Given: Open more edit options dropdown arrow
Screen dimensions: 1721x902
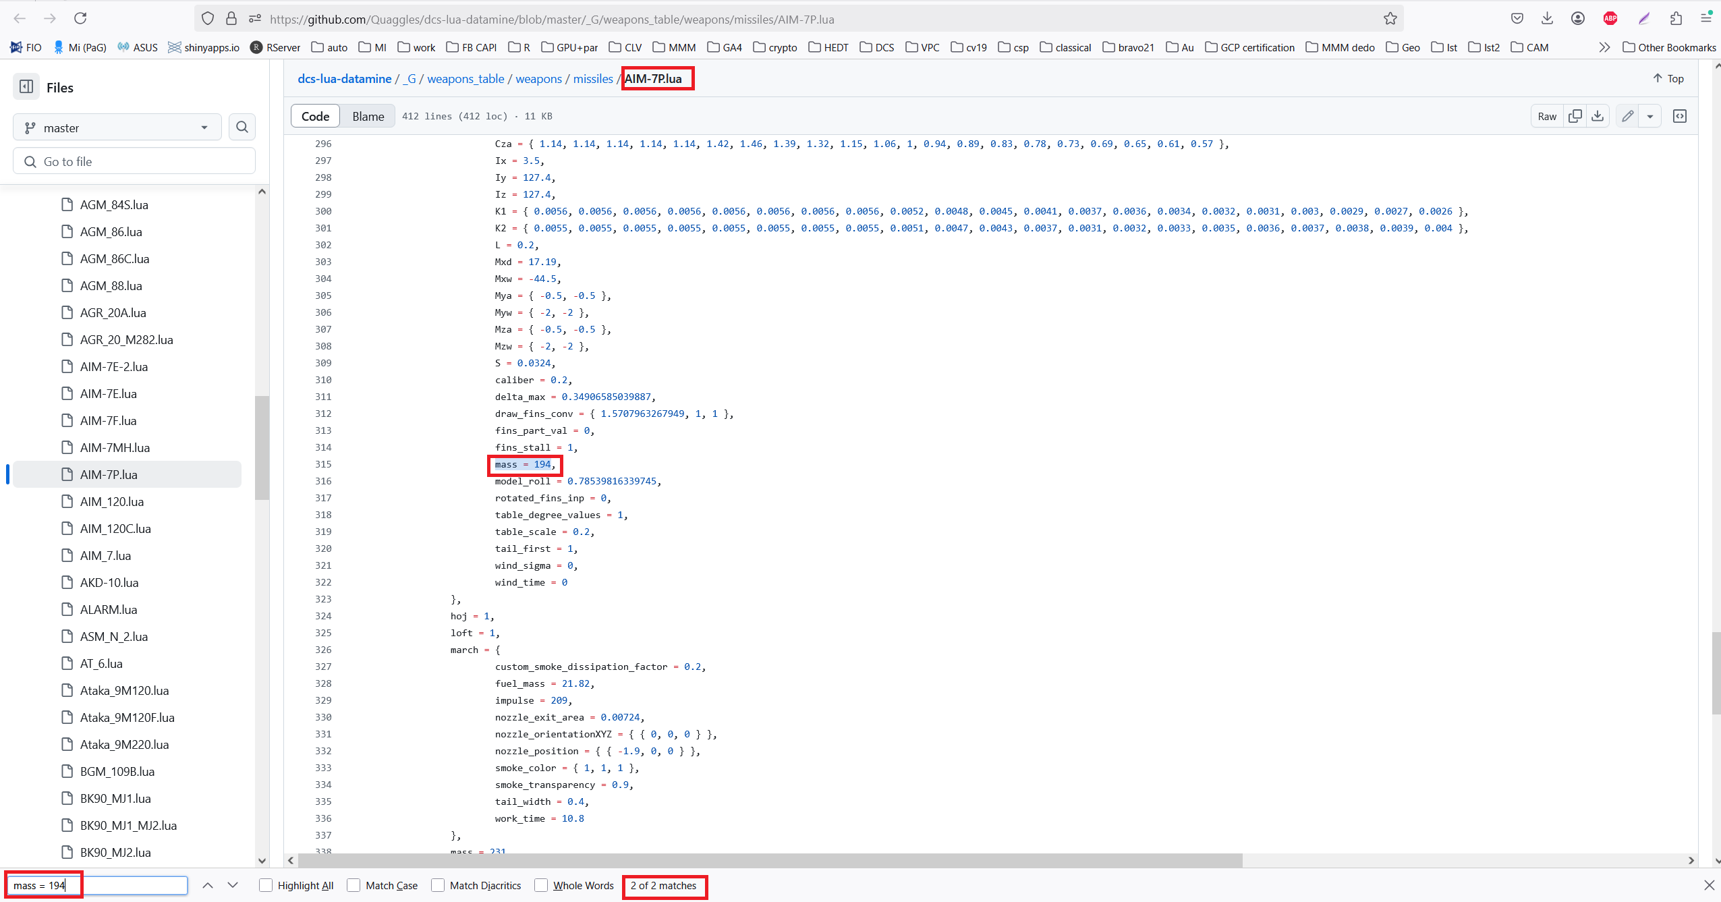Looking at the screenshot, I should click(1650, 116).
